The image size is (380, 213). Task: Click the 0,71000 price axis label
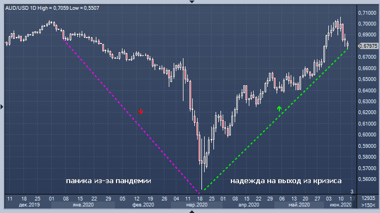tap(367, 13)
